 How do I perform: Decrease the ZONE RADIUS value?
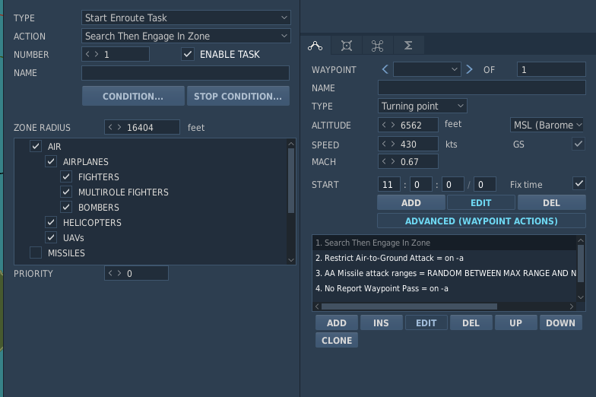110,127
